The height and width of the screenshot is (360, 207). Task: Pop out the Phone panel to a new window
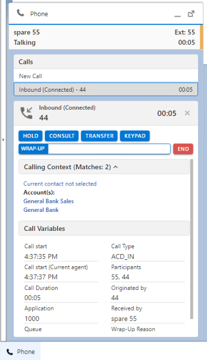click(x=191, y=14)
